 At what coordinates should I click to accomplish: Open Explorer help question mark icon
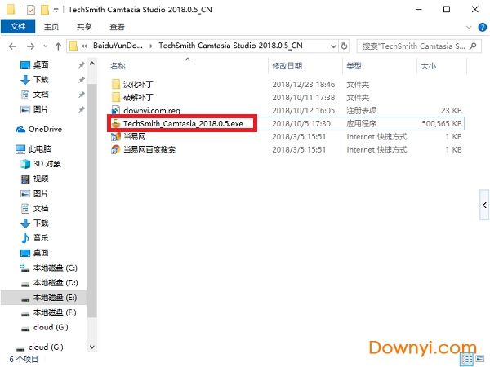click(482, 28)
